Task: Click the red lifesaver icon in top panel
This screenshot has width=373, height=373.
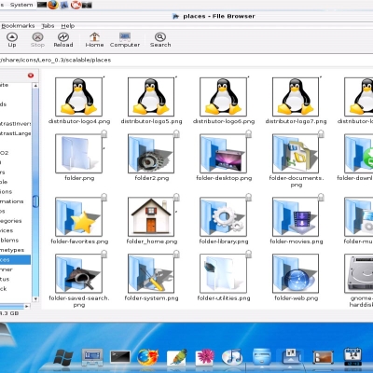Action: (x=76, y=5)
